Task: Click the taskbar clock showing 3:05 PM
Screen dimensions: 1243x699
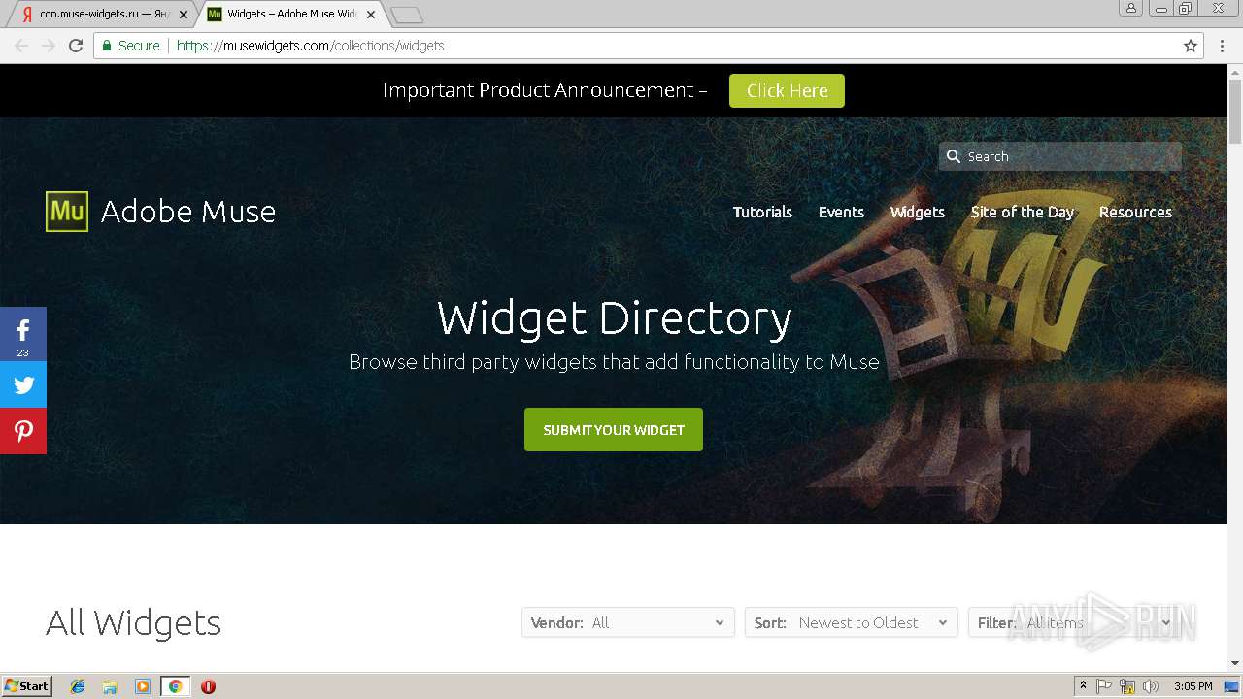Action: click(1193, 686)
